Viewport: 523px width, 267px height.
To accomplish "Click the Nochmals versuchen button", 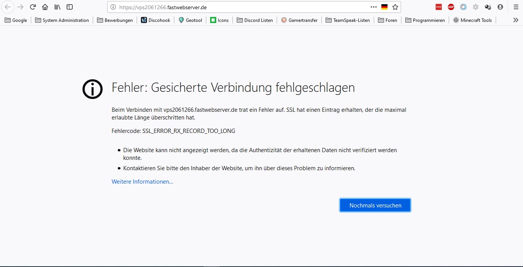I will point(375,205).
